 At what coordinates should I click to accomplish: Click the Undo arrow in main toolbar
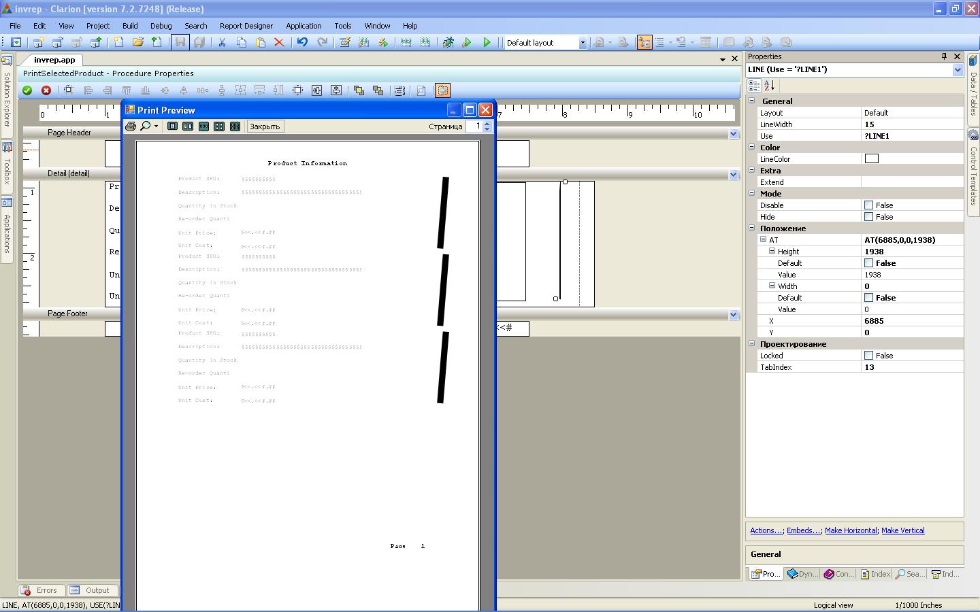tap(302, 42)
